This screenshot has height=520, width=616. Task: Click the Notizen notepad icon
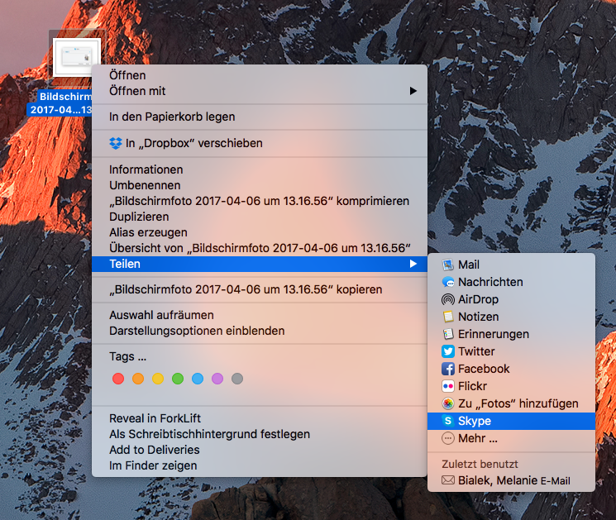click(x=448, y=317)
